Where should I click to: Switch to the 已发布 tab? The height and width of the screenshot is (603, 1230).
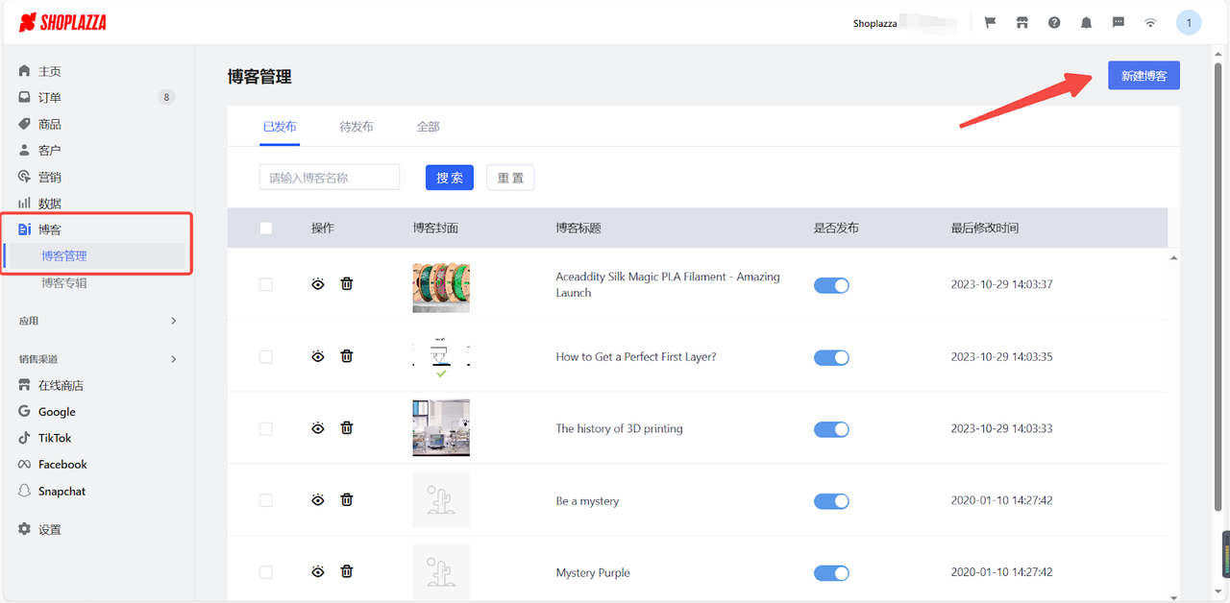coord(280,127)
